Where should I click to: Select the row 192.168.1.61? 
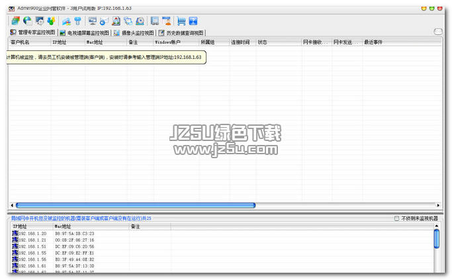pos(222,266)
